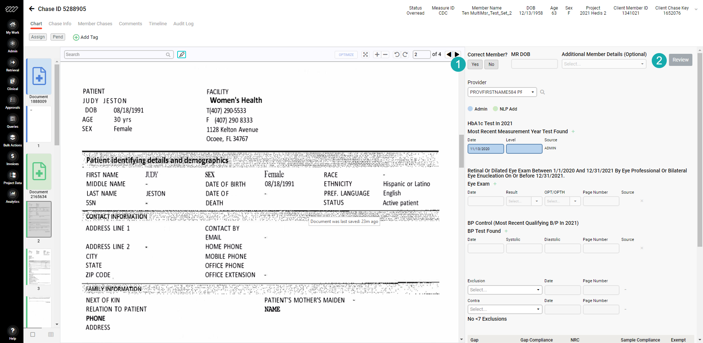This screenshot has height=343, width=703.
Task: Expand the document viewer to fullscreen
Action: pos(365,55)
